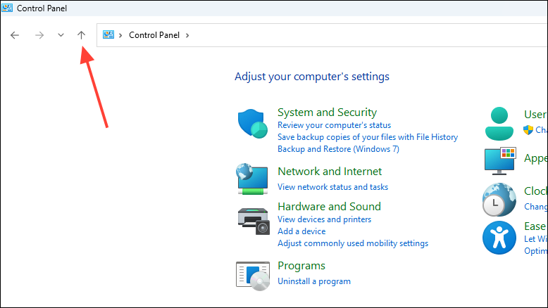This screenshot has width=548, height=308.
Task: Click the Programs disc icon
Action: pyautogui.click(x=253, y=276)
